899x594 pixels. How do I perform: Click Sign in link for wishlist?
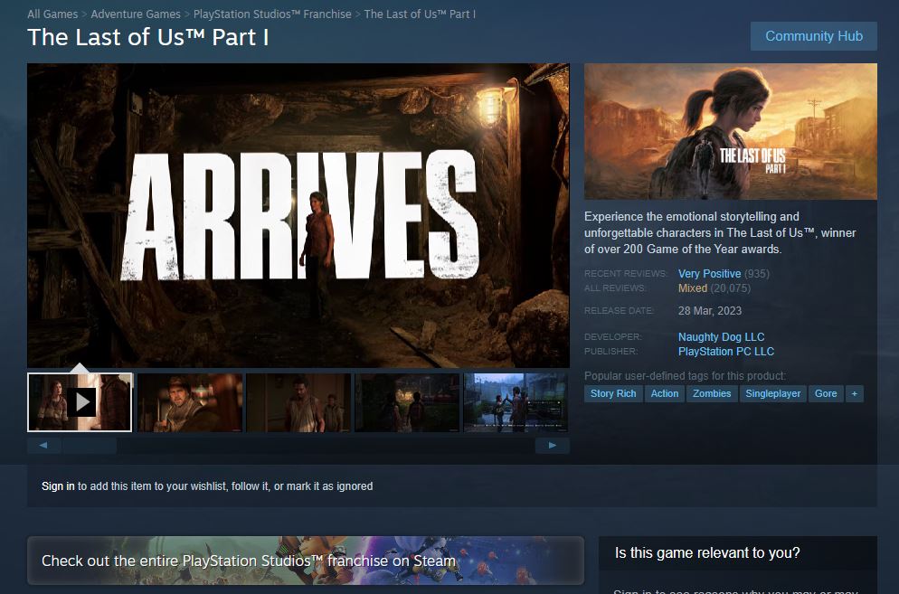click(58, 486)
